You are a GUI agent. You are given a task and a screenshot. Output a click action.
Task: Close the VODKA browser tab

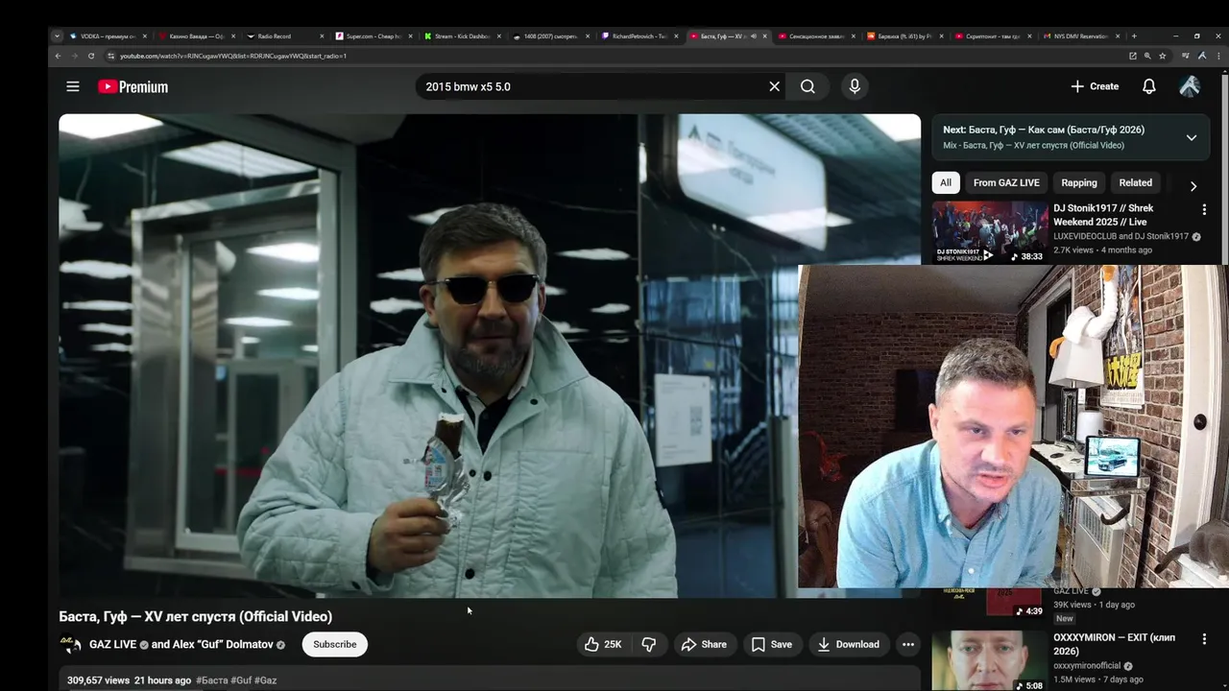[x=145, y=36]
